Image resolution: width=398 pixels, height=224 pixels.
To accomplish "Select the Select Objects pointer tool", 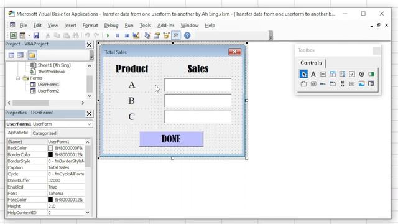I will [303, 74].
